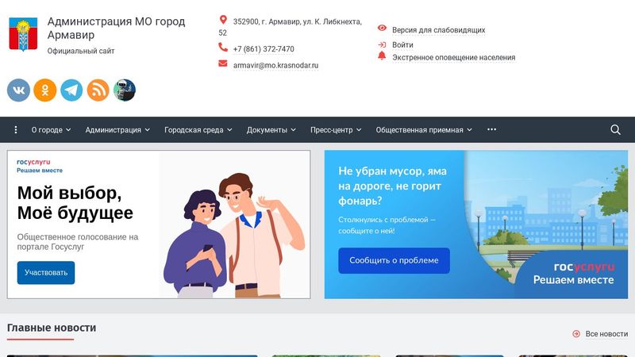Expand the 'Администрация' dropdown menu
This screenshot has height=357, width=635.
click(x=117, y=130)
